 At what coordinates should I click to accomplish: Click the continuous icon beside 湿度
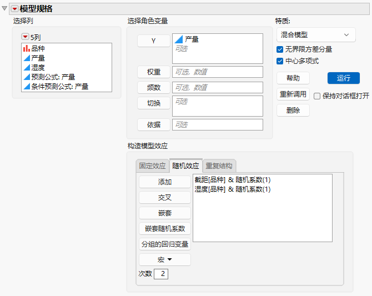[27, 67]
